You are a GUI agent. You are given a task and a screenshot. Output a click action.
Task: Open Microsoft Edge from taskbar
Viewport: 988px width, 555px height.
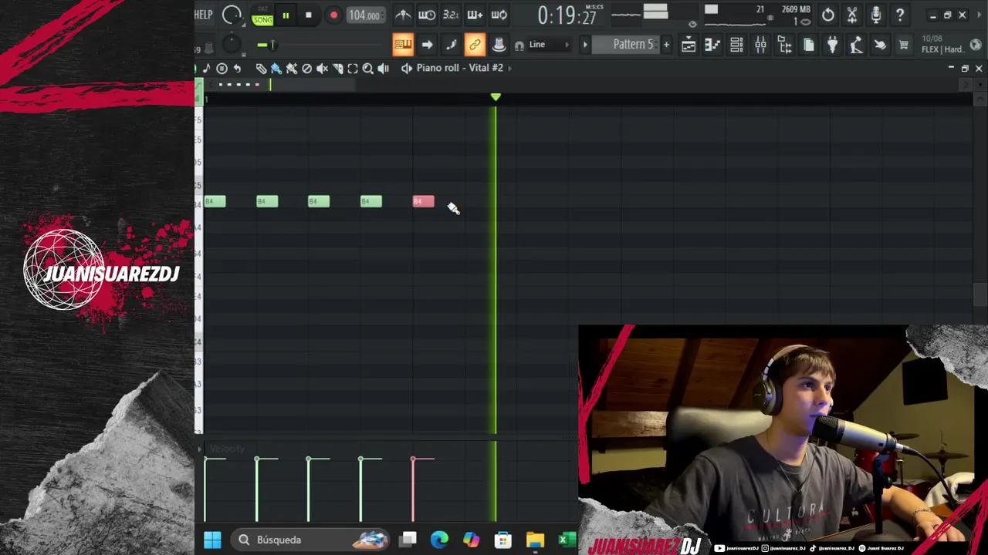(439, 540)
